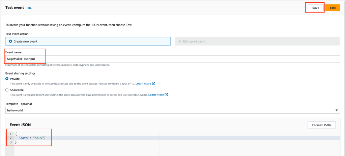This screenshot has width=345, height=156.
Task: Click the "data" key in the JSON editor
Action: coord(24,138)
